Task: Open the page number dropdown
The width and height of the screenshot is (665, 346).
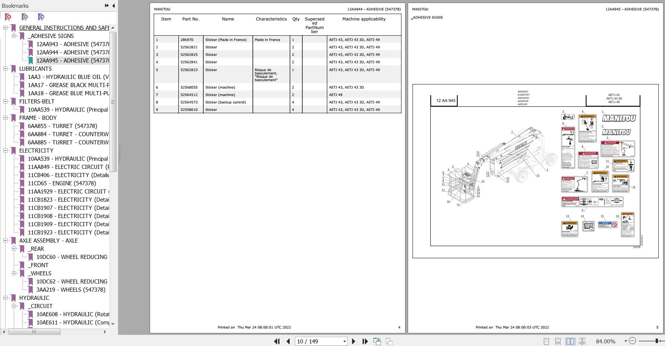Action: [x=344, y=341]
